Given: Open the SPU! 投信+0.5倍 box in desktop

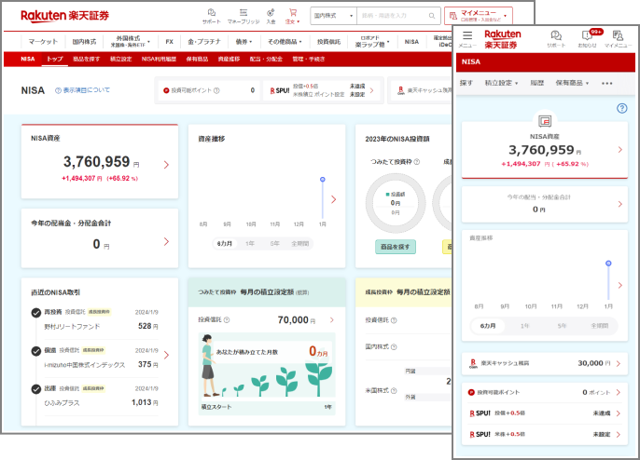Looking at the screenshot, I should 323,90.
